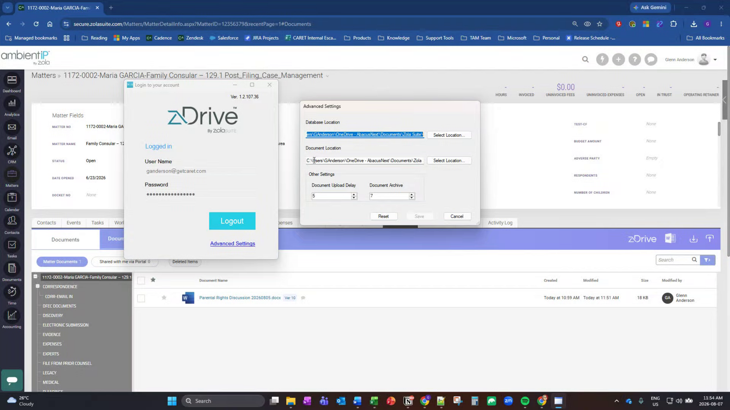Click the Document Location path field
The width and height of the screenshot is (730, 410).
tap(365, 160)
